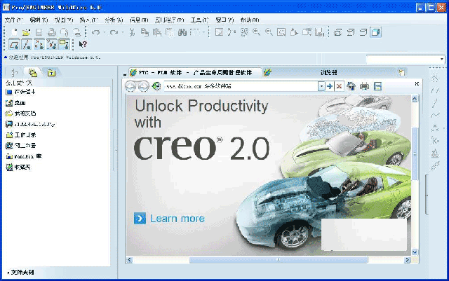
Task: Close the embedded browser pane with X
Action: pyautogui.click(x=417, y=83)
